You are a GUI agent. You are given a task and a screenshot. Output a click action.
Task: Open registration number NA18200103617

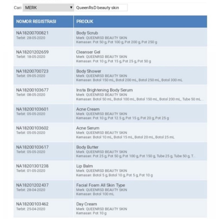32,147
